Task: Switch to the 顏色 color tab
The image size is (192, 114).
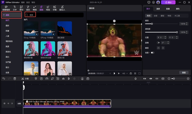Action: click(178, 9)
